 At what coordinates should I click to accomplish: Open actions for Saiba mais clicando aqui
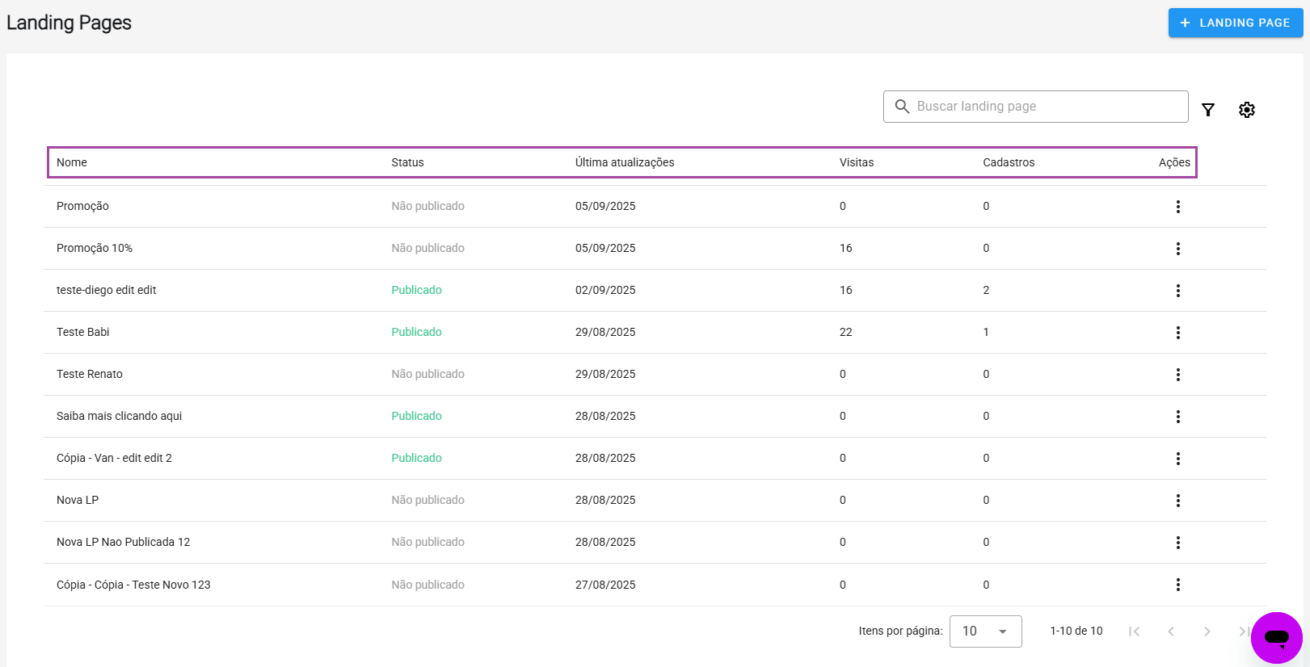(x=1177, y=417)
